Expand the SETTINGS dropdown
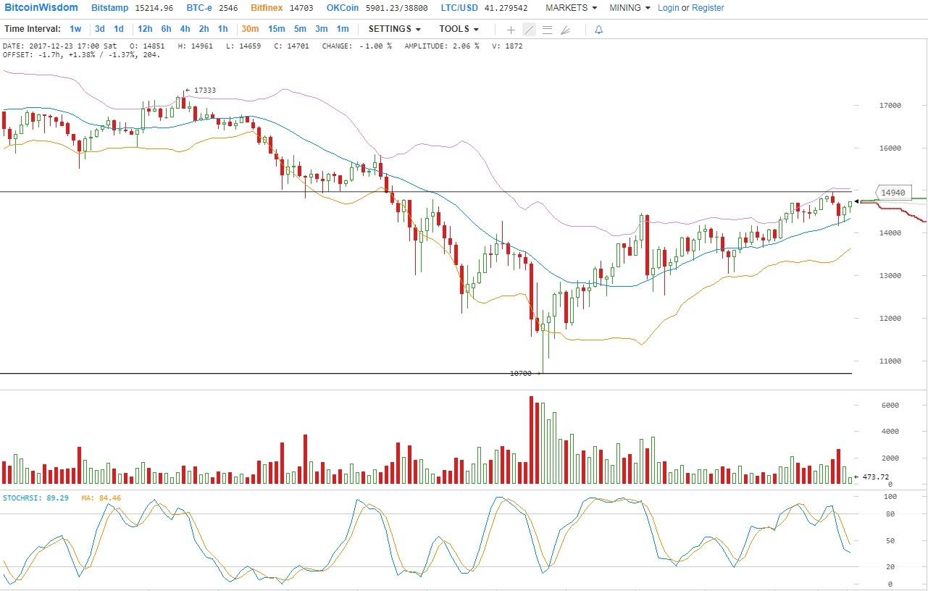The width and height of the screenshot is (928, 591). click(x=394, y=29)
